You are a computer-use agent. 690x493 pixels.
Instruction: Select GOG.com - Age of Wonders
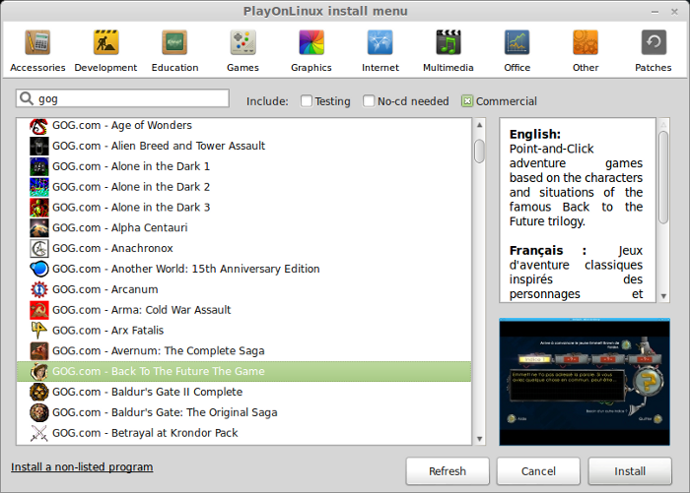tap(243, 126)
